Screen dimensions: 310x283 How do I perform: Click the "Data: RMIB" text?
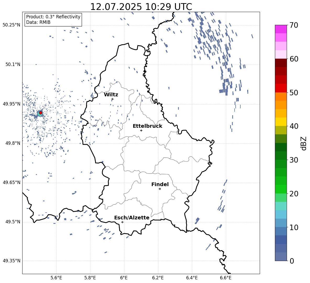tap(38, 22)
